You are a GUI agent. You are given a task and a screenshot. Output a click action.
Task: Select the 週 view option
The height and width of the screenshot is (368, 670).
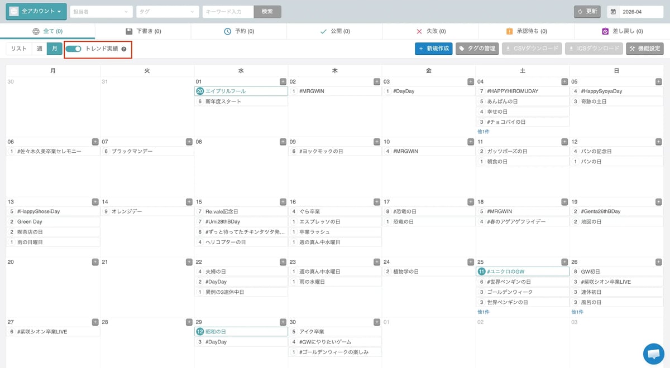click(39, 49)
